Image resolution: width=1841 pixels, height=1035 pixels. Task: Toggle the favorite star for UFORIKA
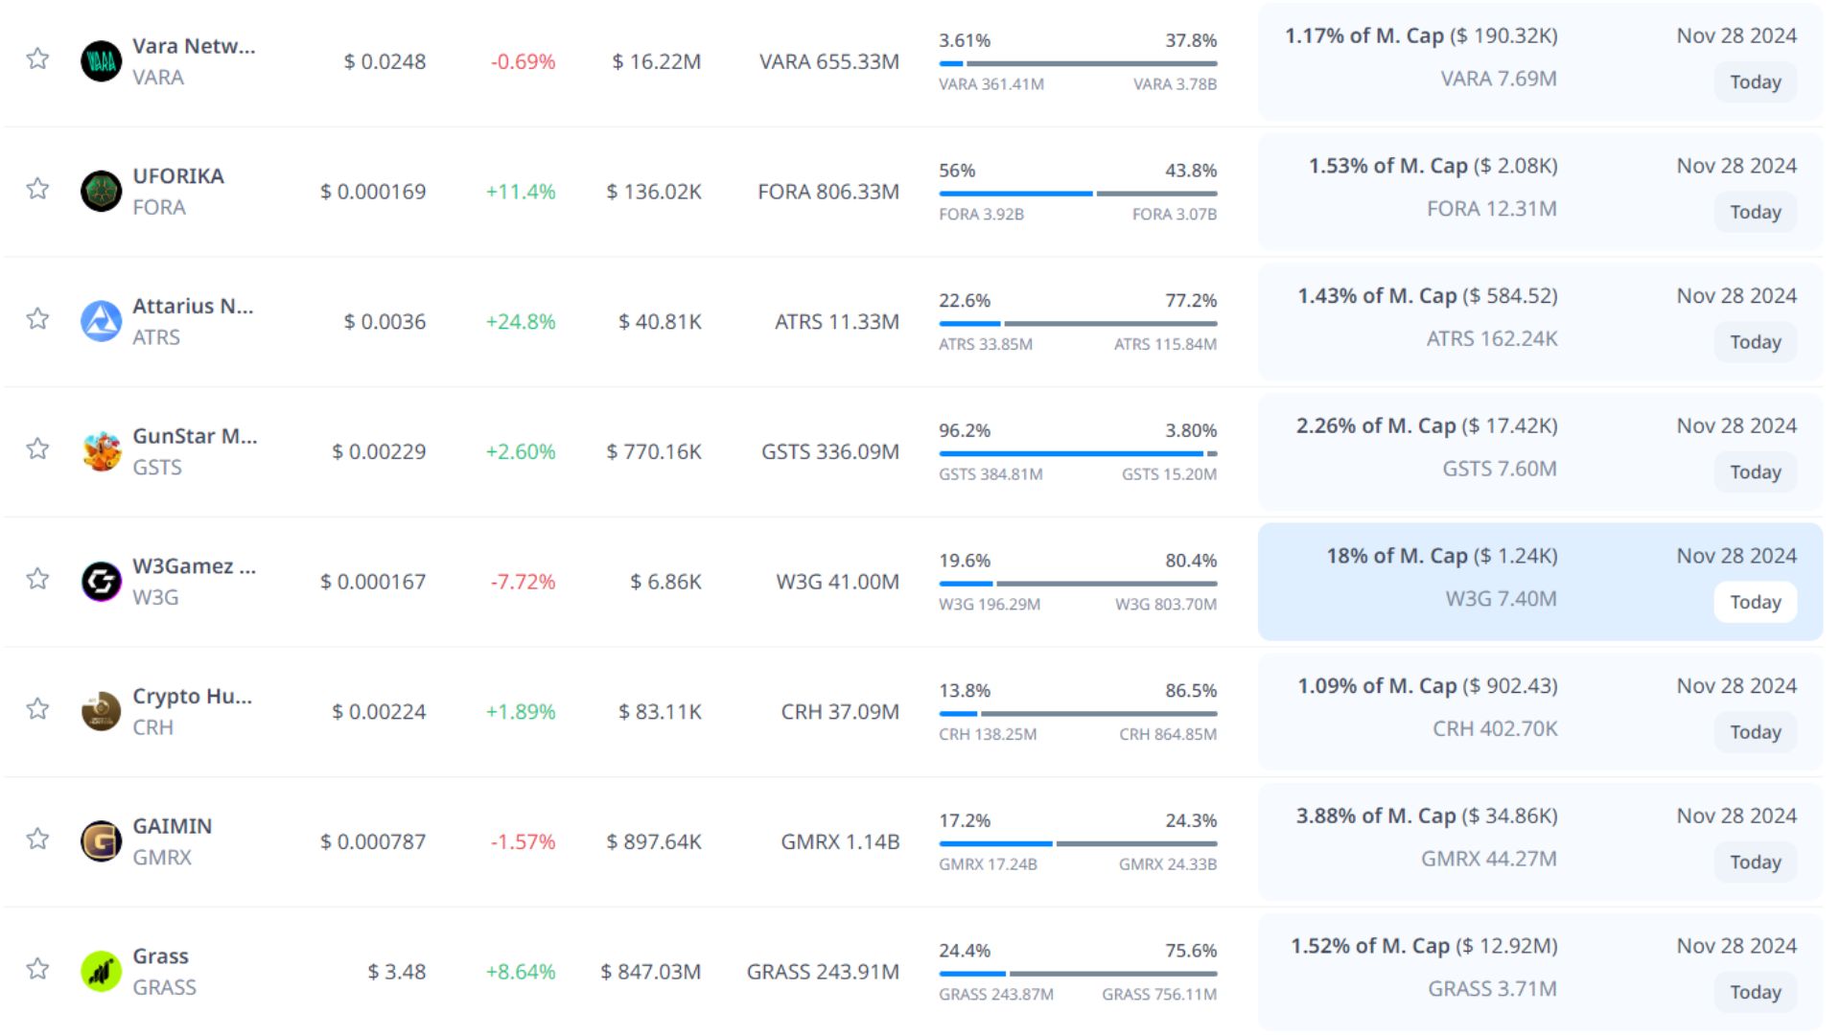[x=37, y=189]
